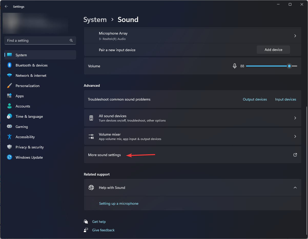Viewport: 308px width, 239px height.
Task: Click More sound settings label
Action: [104, 155]
